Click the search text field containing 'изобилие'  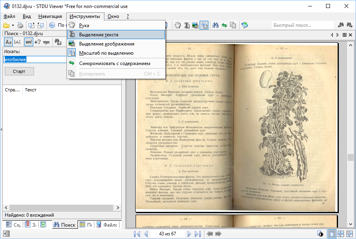[35, 59]
